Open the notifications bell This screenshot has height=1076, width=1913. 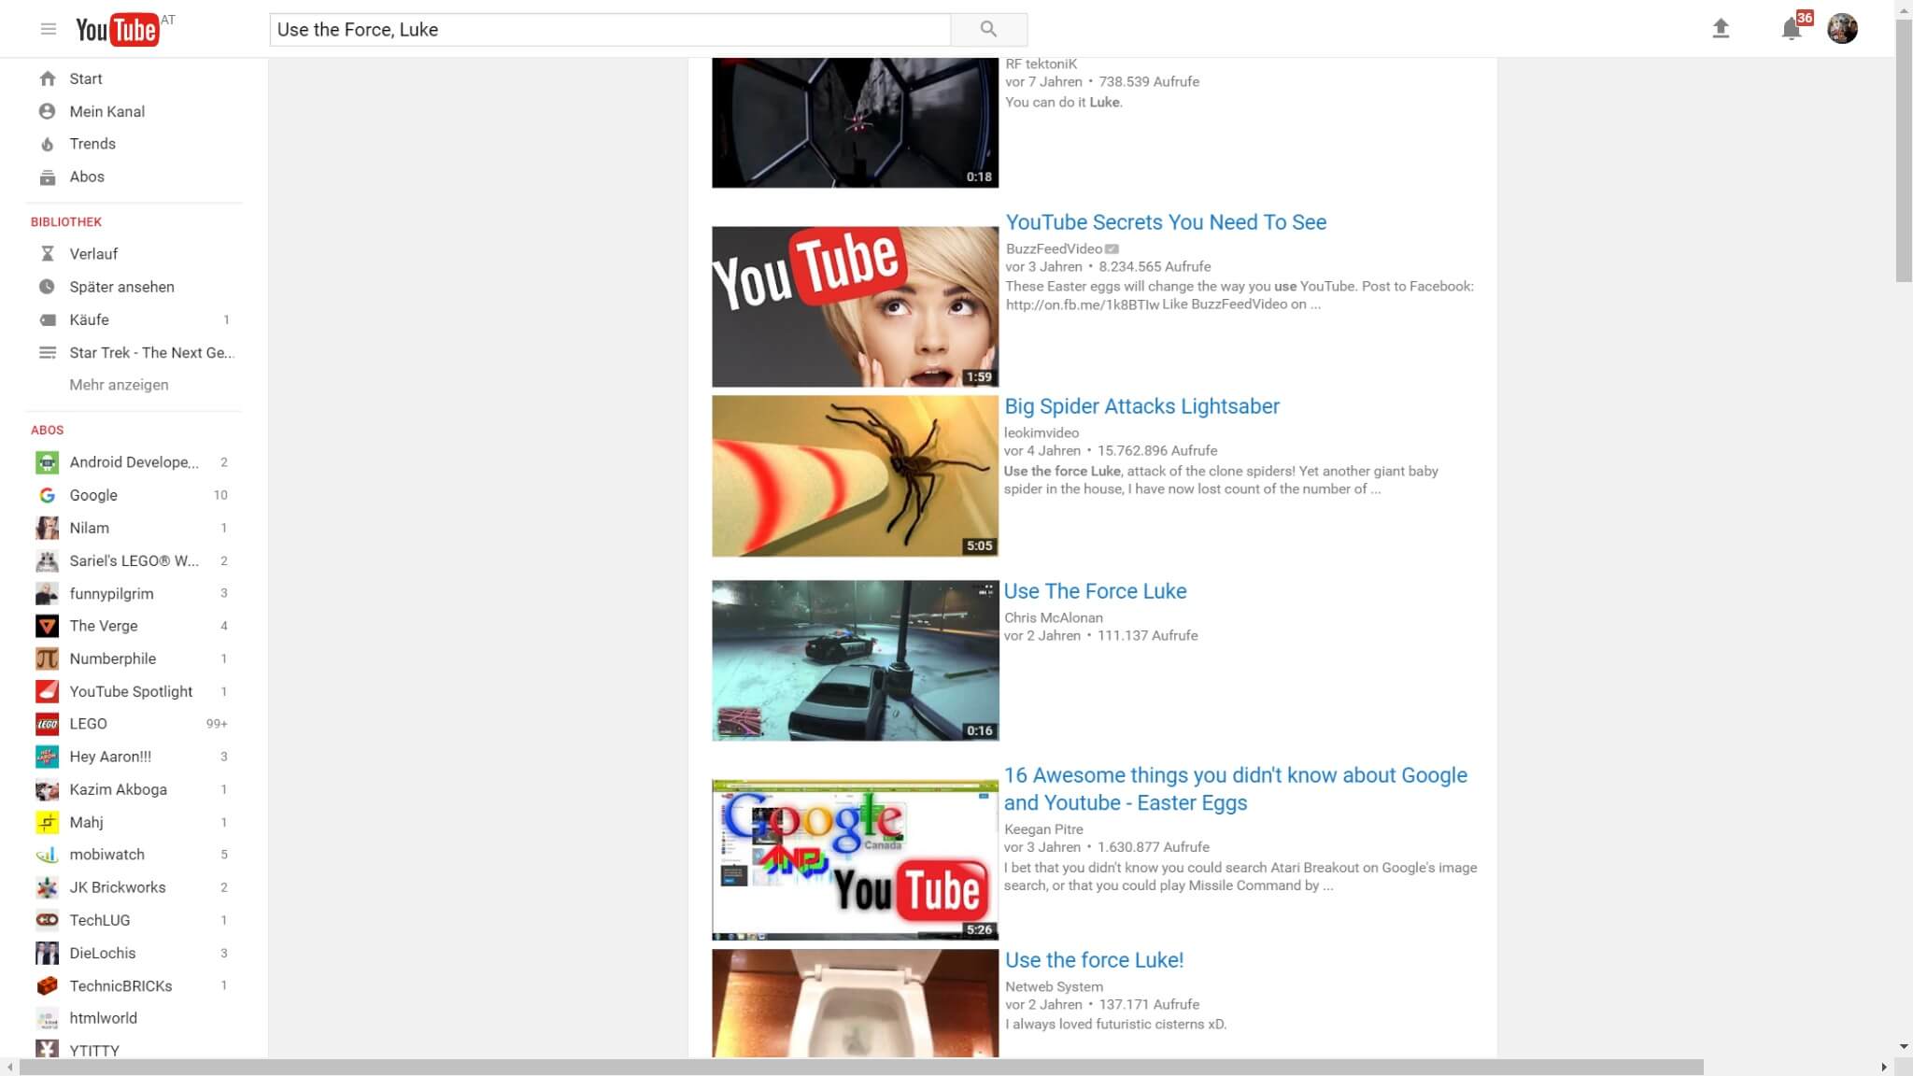click(x=1791, y=29)
